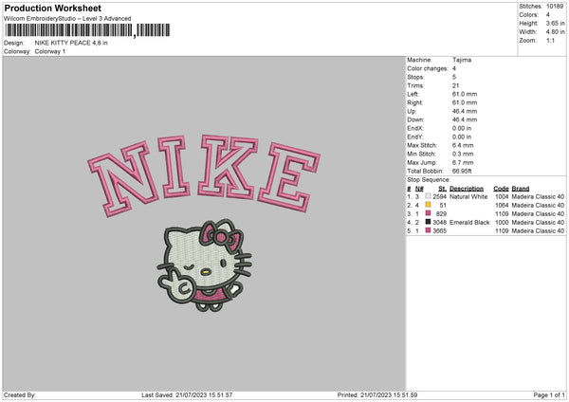
Task: Click the Natural White color swatch
Action: coord(429,196)
